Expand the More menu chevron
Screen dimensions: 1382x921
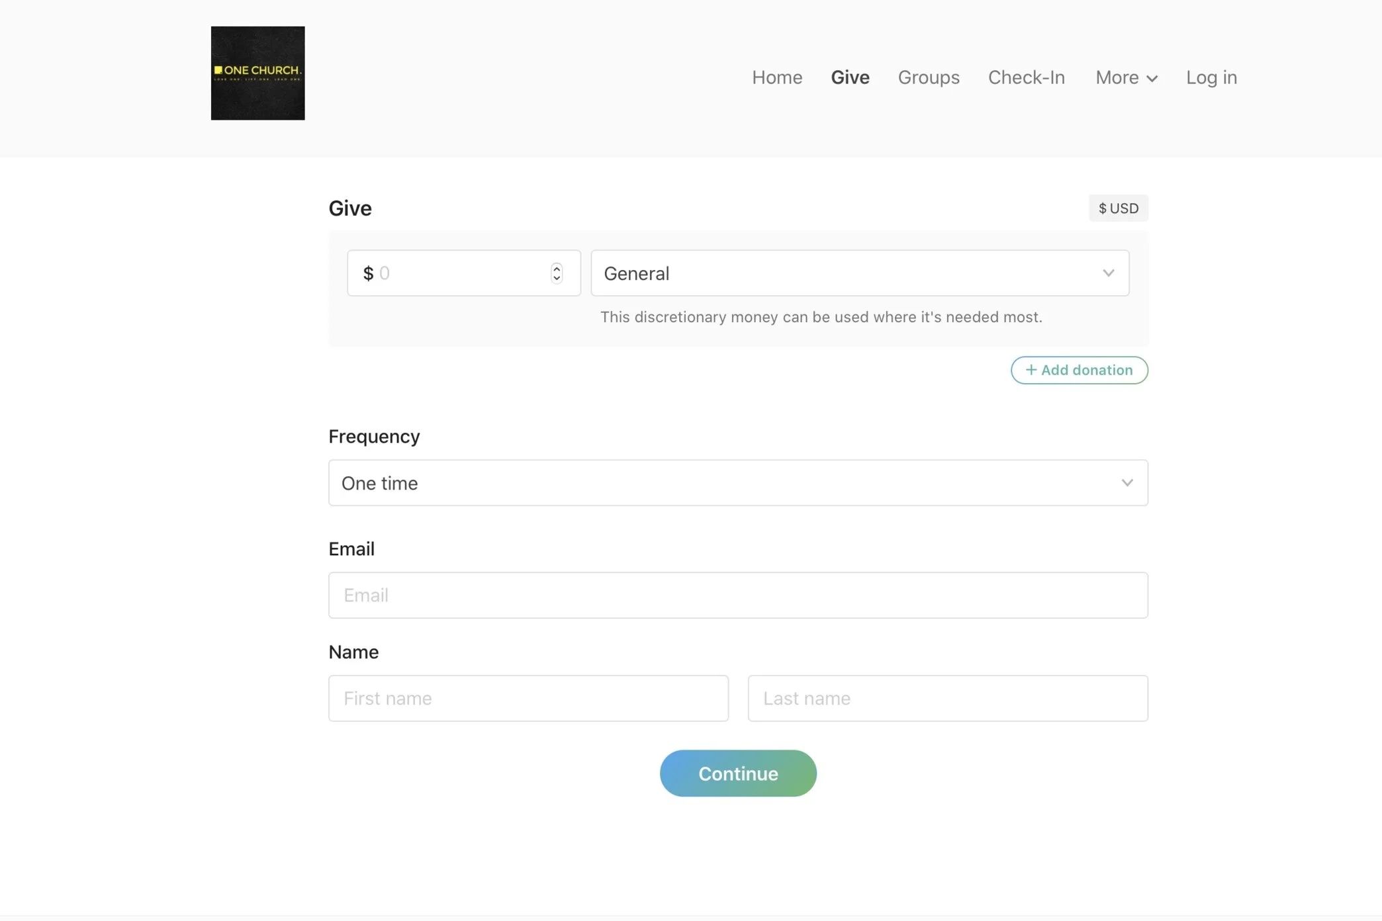pyautogui.click(x=1152, y=79)
